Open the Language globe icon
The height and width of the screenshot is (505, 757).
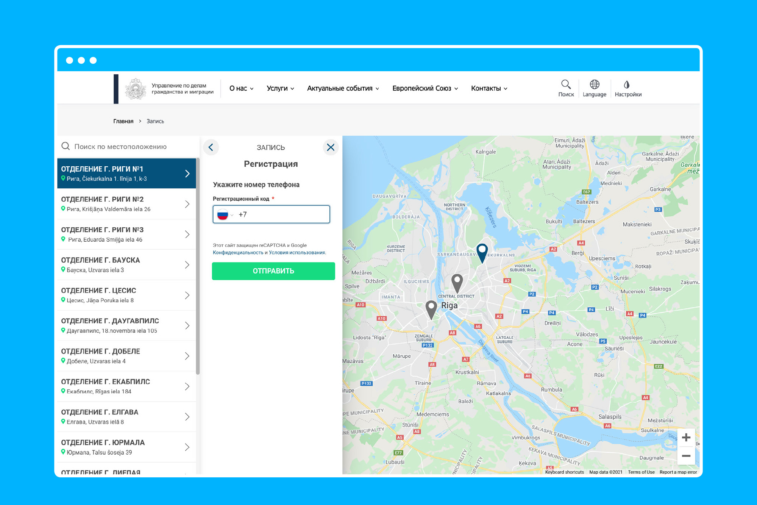click(x=594, y=84)
